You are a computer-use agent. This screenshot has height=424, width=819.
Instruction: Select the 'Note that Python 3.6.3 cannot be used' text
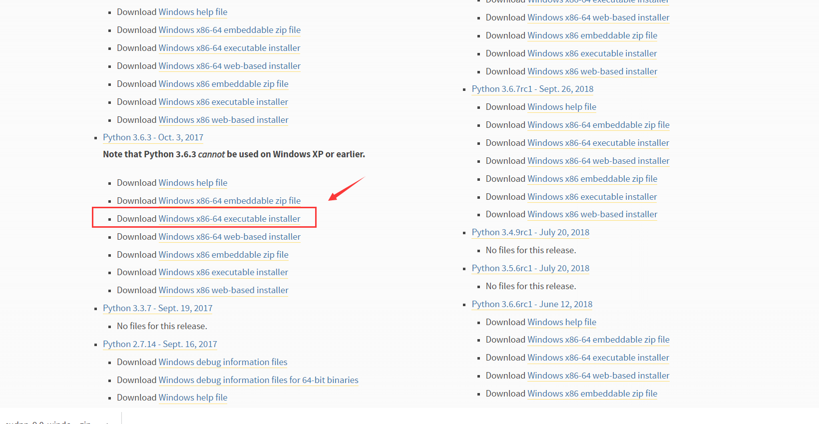pyautogui.click(x=234, y=154)
